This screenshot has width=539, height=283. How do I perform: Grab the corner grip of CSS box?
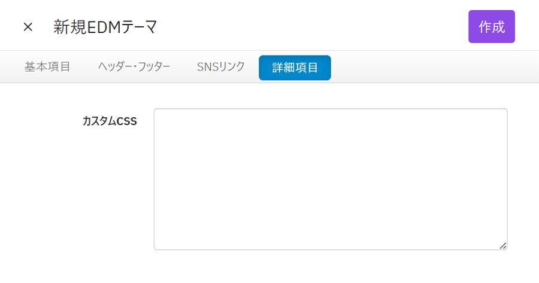point(503,245)
